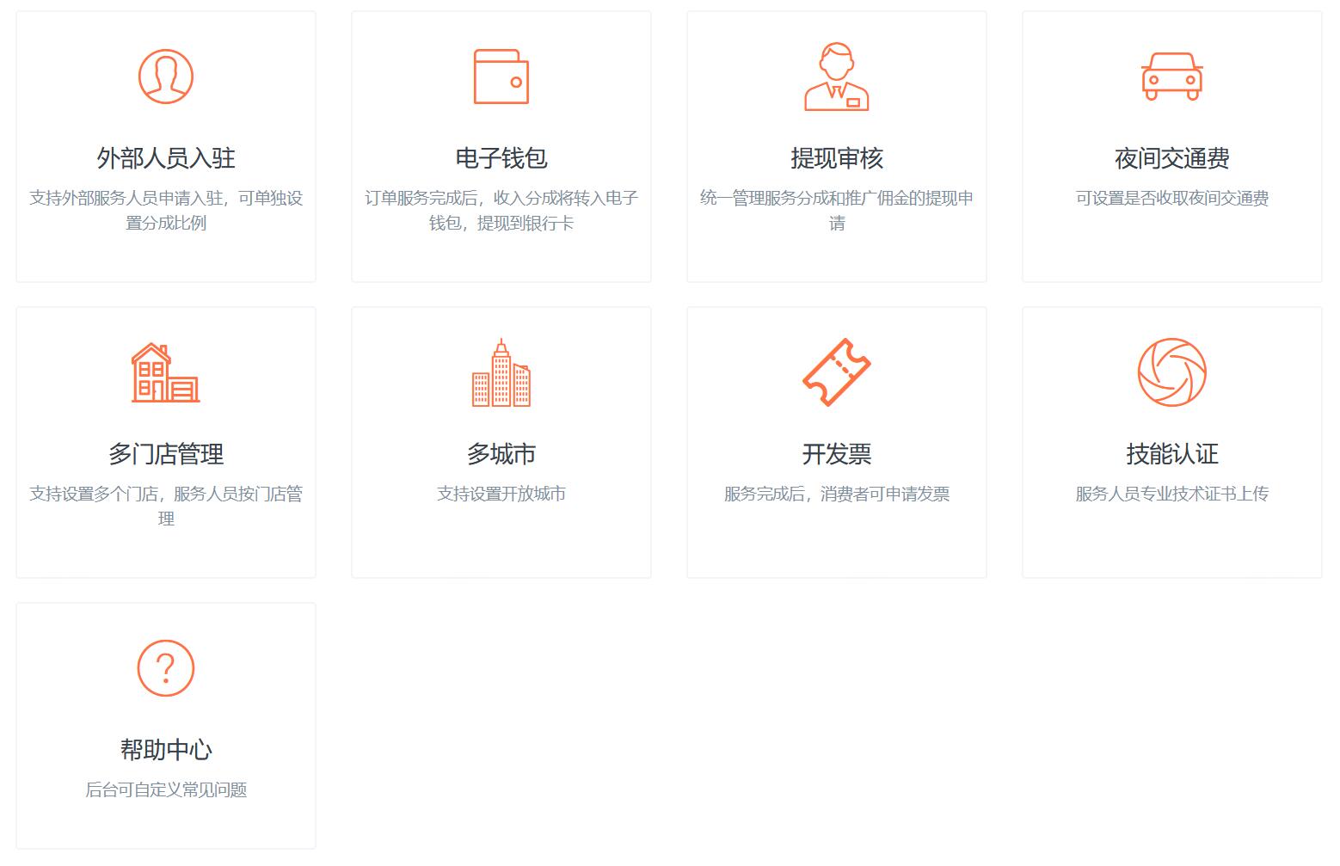The image size is (1340, 866).
Task: Open the 电子钱包 feature card
Action: 500,146
